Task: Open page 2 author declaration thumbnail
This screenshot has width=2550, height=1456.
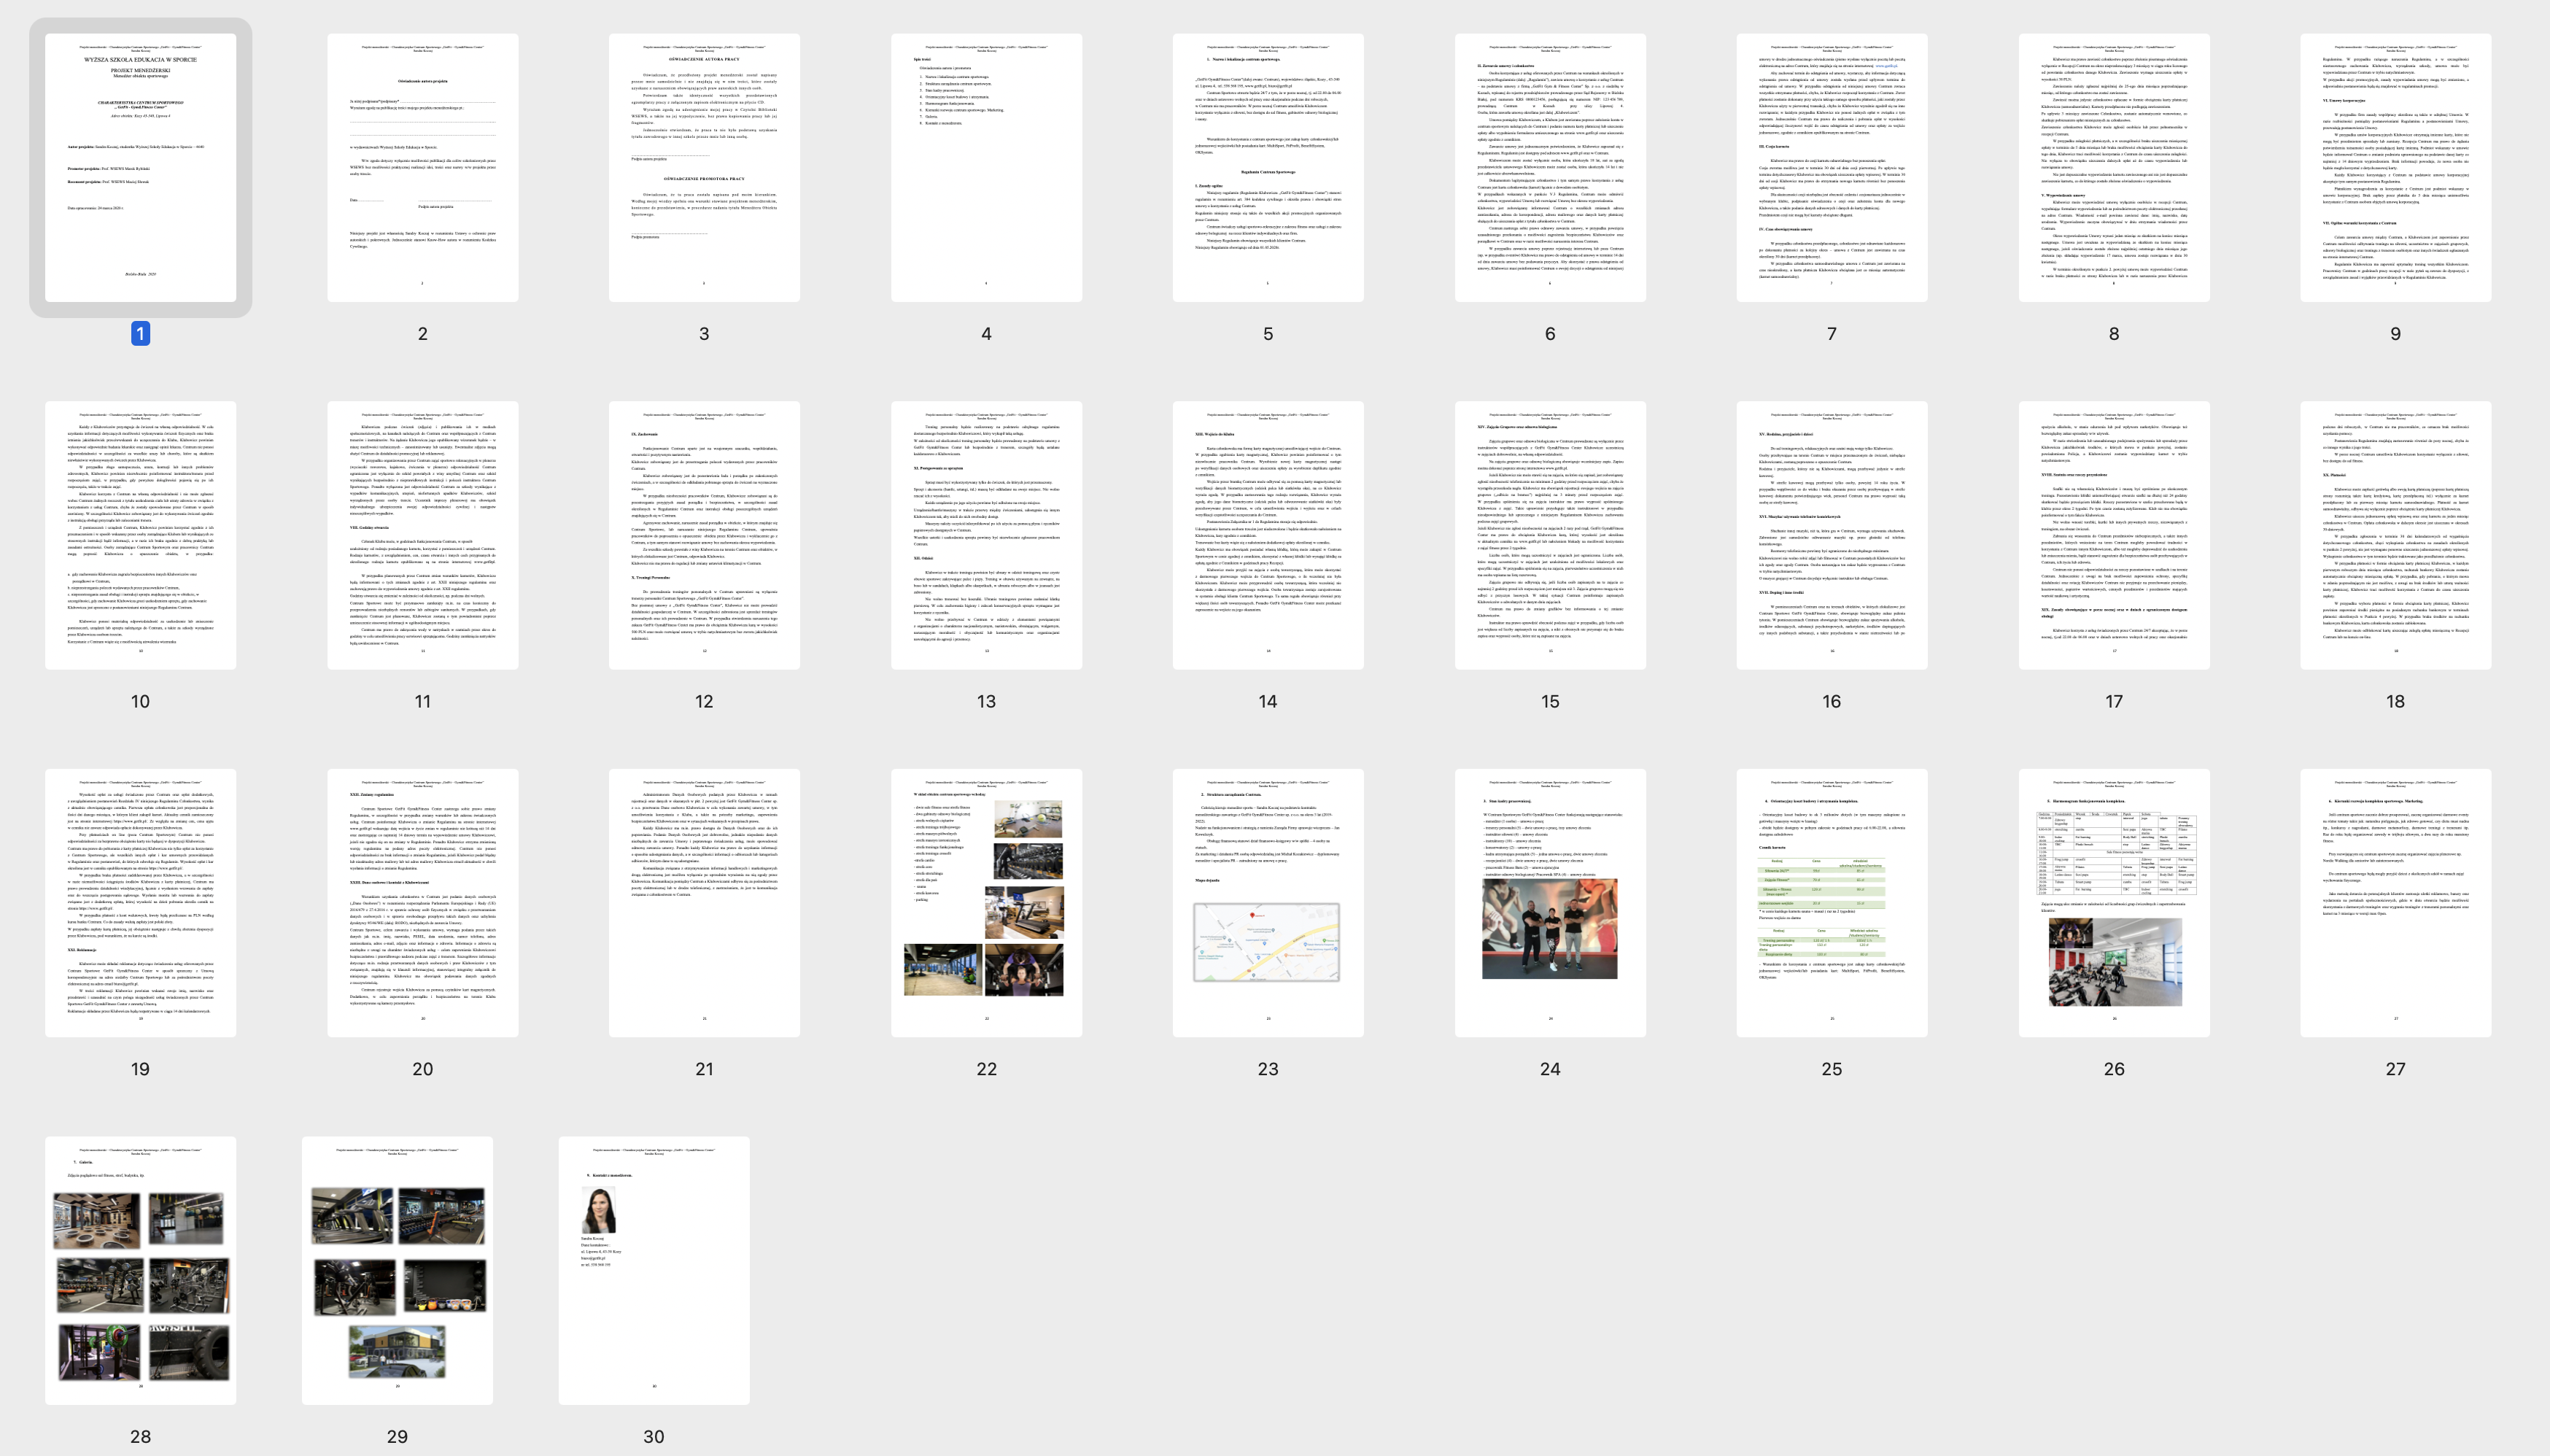Action: pos(422,167)
